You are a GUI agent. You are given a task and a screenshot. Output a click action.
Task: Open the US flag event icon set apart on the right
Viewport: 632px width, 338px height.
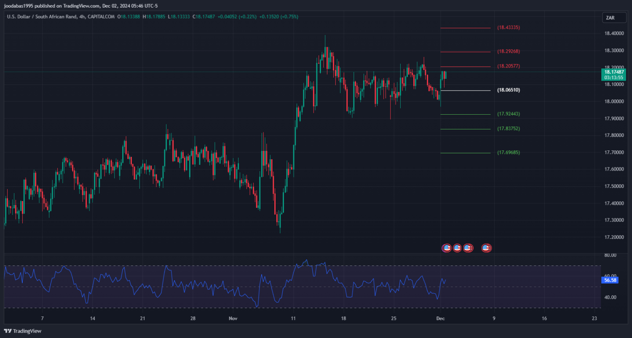486,248
